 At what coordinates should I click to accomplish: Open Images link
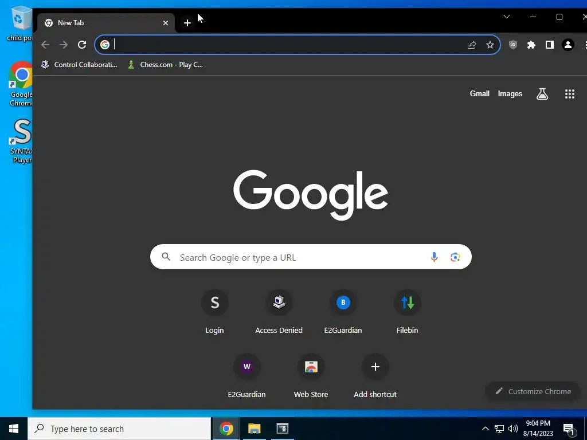pyautogui.click(x=510, y=94)
